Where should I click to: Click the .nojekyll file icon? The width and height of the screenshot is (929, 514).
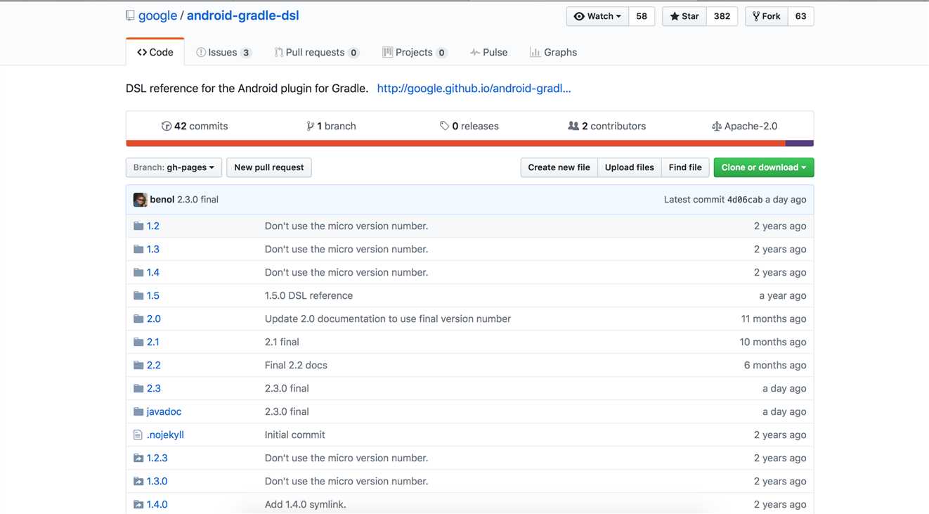click(138, 435)
